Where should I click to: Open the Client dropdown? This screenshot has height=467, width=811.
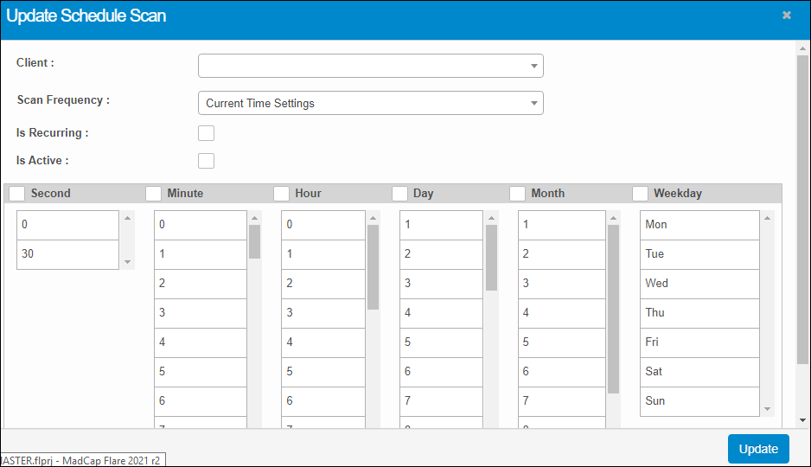370,66
